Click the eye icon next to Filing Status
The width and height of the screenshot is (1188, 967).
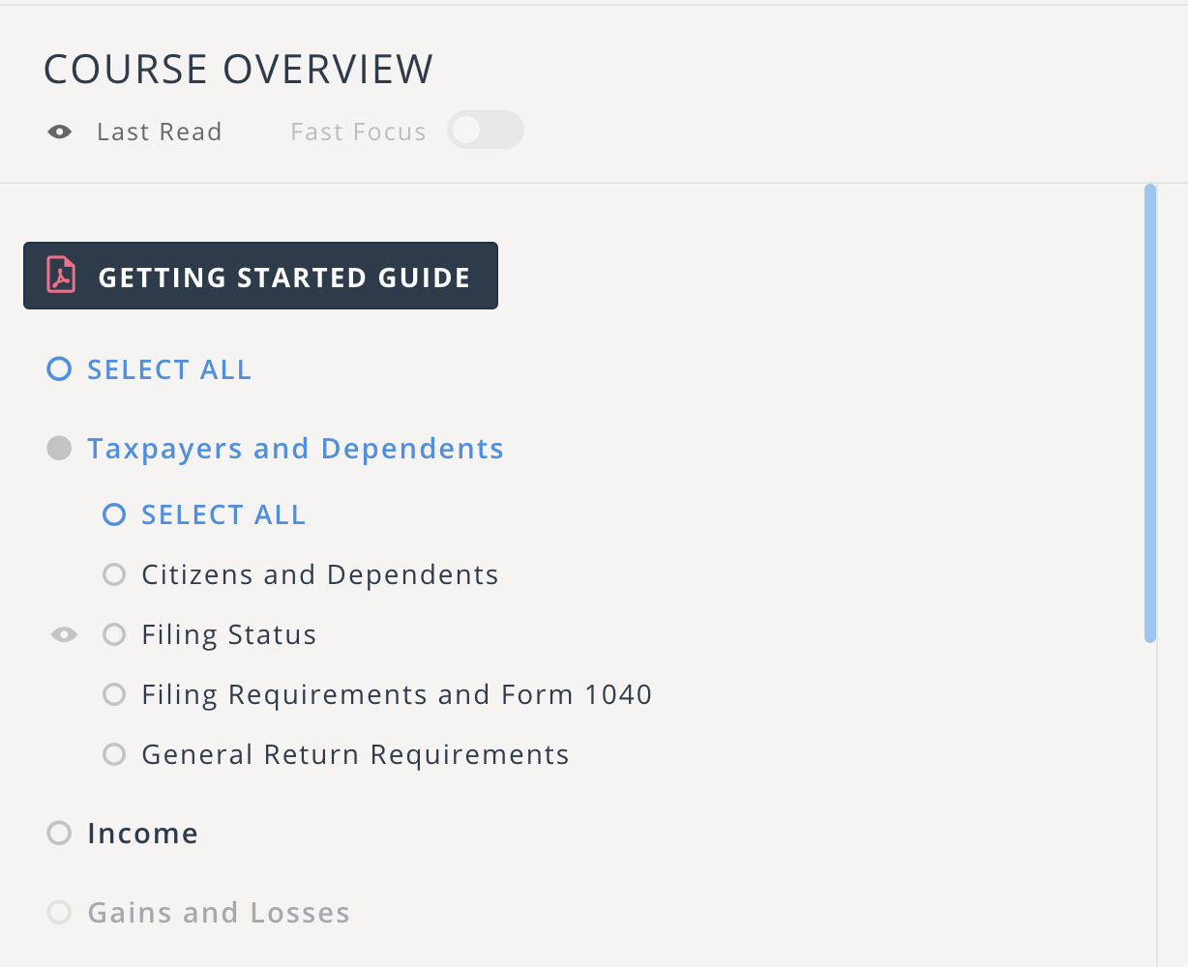[64, 633]
